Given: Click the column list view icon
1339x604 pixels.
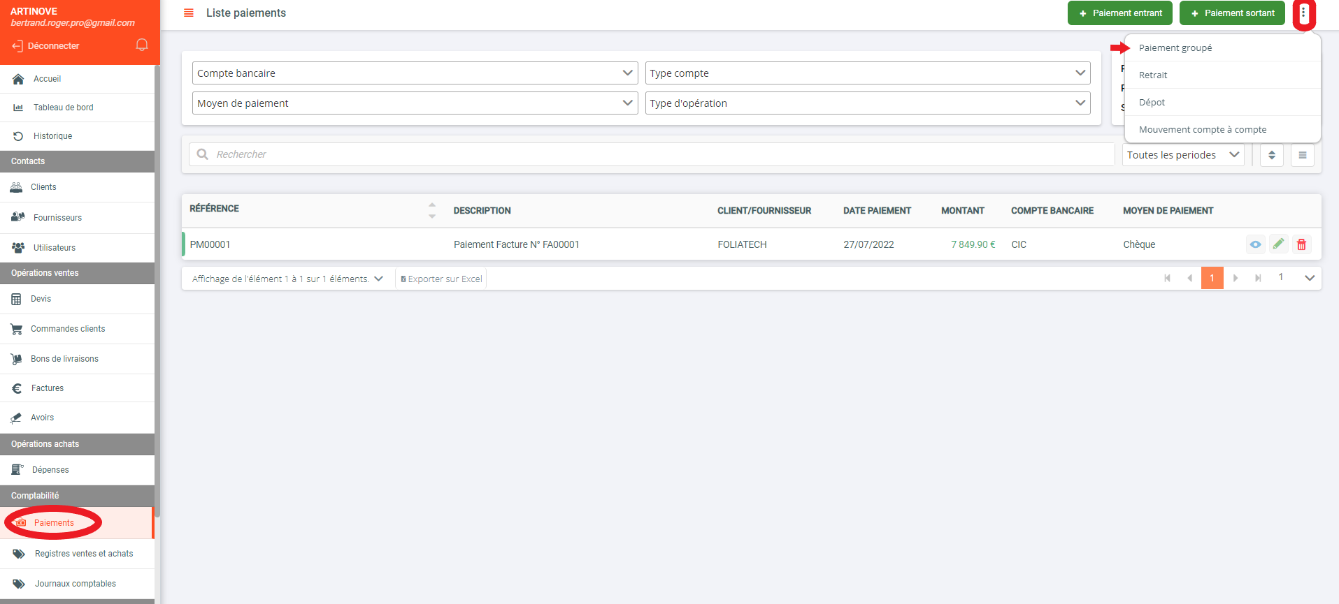Looking at the screenshot, I should click(1302, 155).
